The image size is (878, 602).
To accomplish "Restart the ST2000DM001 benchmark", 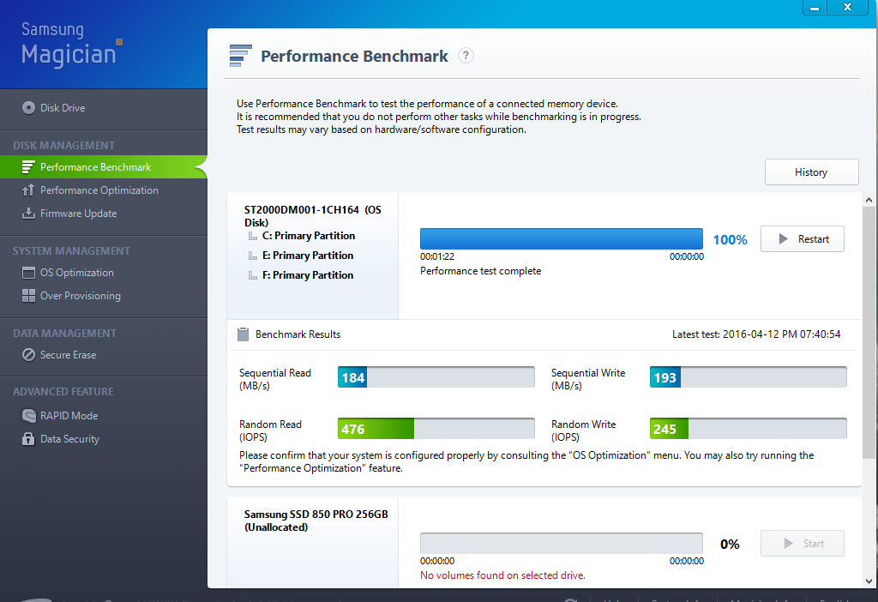I will [803, 239].
